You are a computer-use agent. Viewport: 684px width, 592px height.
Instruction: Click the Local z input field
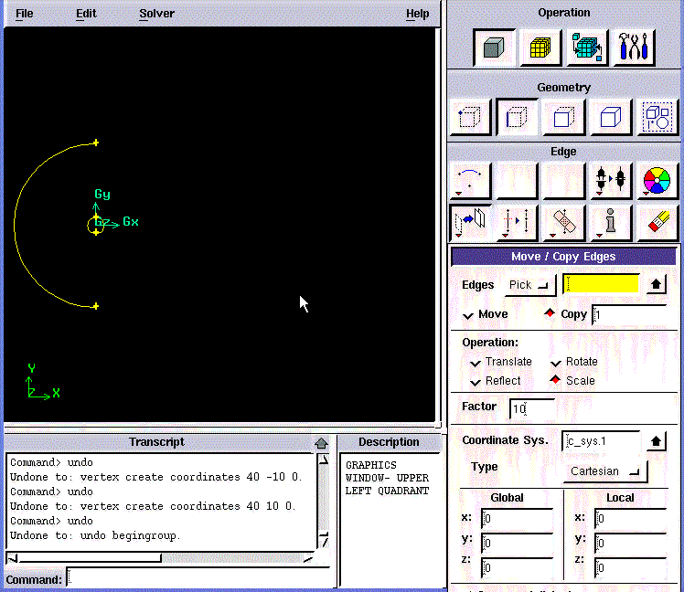[x=630, y=567]
